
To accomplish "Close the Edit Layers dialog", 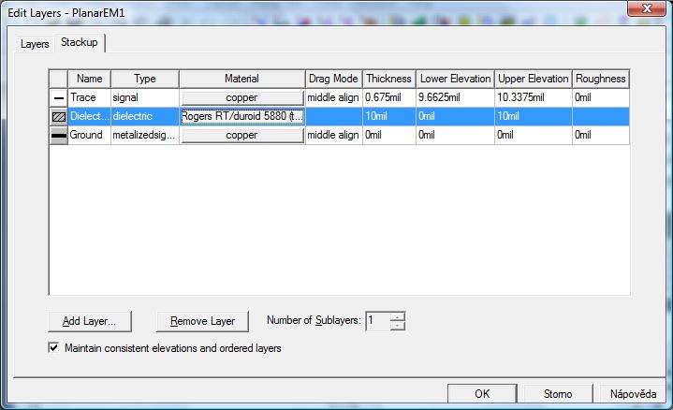I will click(647, 8).
